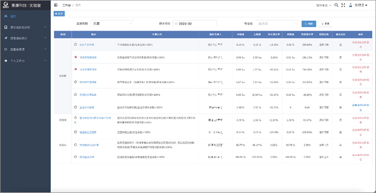Click the 统计月份 date field 2023-02
The width and height of the screenshot is (376, 193).
(195, 24)
